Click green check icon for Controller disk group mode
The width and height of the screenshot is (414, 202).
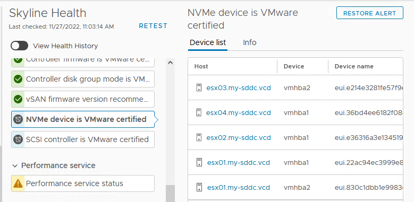pyautogui.click(x=18, y=79)
